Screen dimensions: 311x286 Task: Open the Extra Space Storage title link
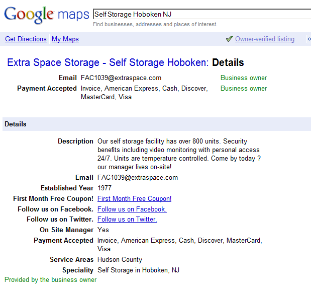point(108,63)
